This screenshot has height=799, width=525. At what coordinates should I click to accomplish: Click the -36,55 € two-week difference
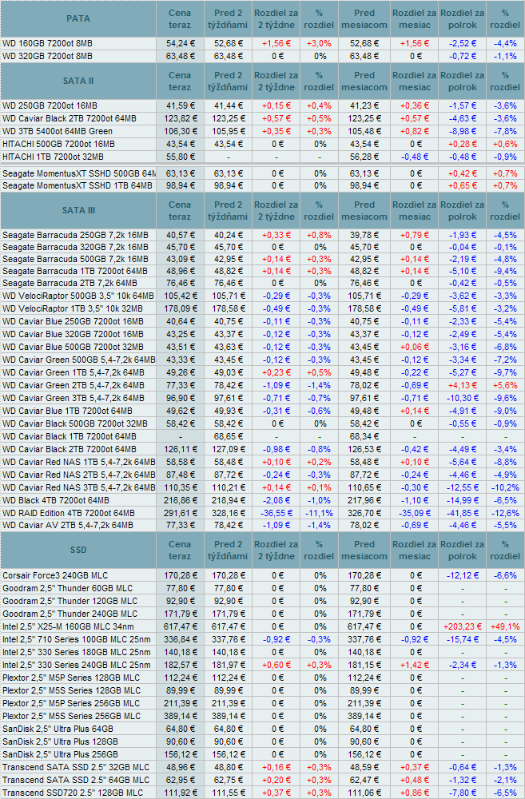pos(276,513)
